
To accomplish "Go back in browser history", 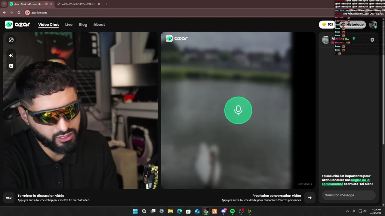I will (4, 13).
